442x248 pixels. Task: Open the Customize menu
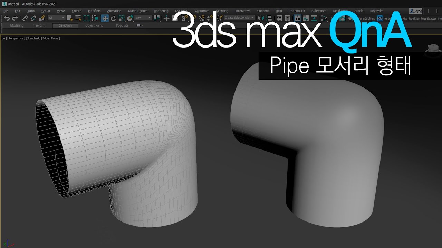[x=202, y=11]
